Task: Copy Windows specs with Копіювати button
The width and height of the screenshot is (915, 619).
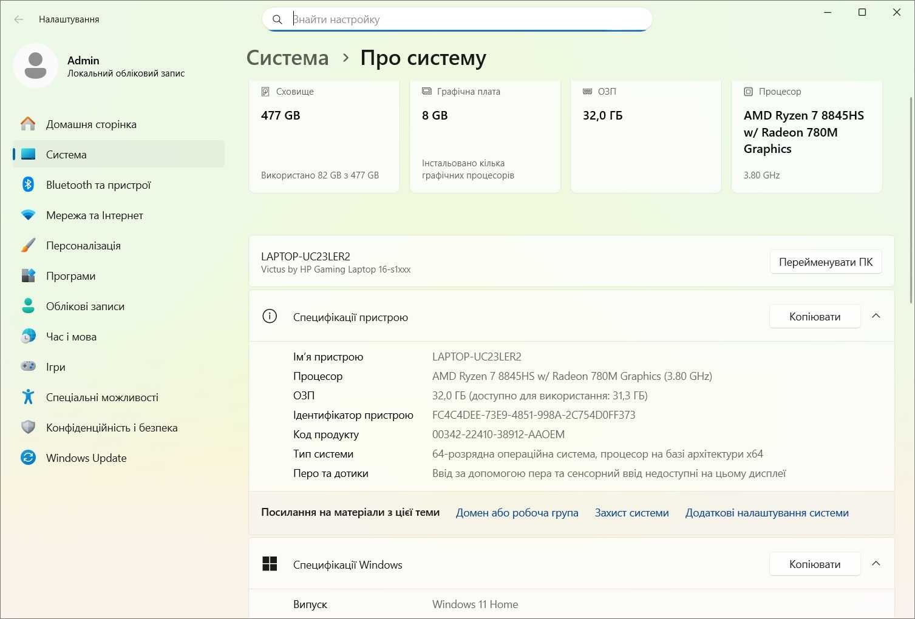Action: click(815, 564)
